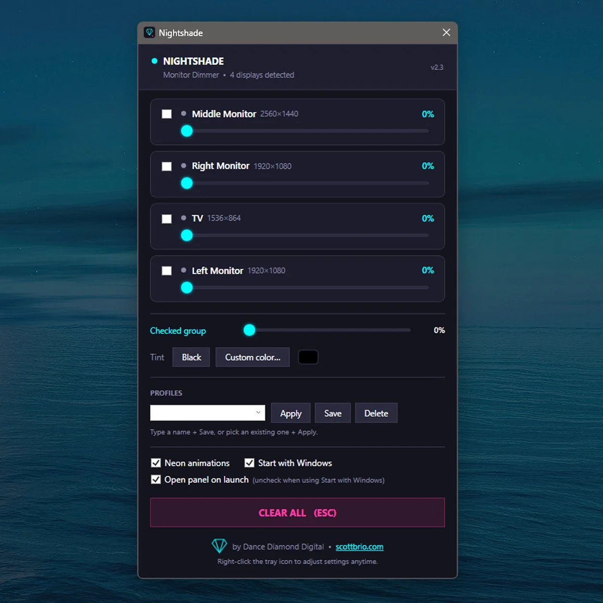Screen dimensions: 603x603
Task: Click the diamond logo in the footer
Action: tap(219, 546)
